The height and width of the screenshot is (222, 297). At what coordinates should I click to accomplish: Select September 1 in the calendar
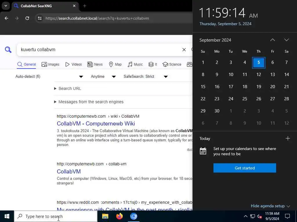coord(203,62)
